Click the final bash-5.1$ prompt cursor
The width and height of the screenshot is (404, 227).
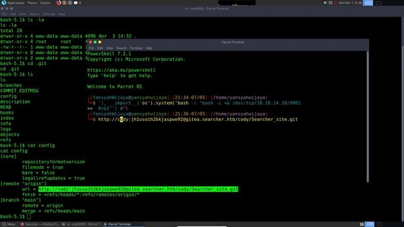[x=29, y=216]
